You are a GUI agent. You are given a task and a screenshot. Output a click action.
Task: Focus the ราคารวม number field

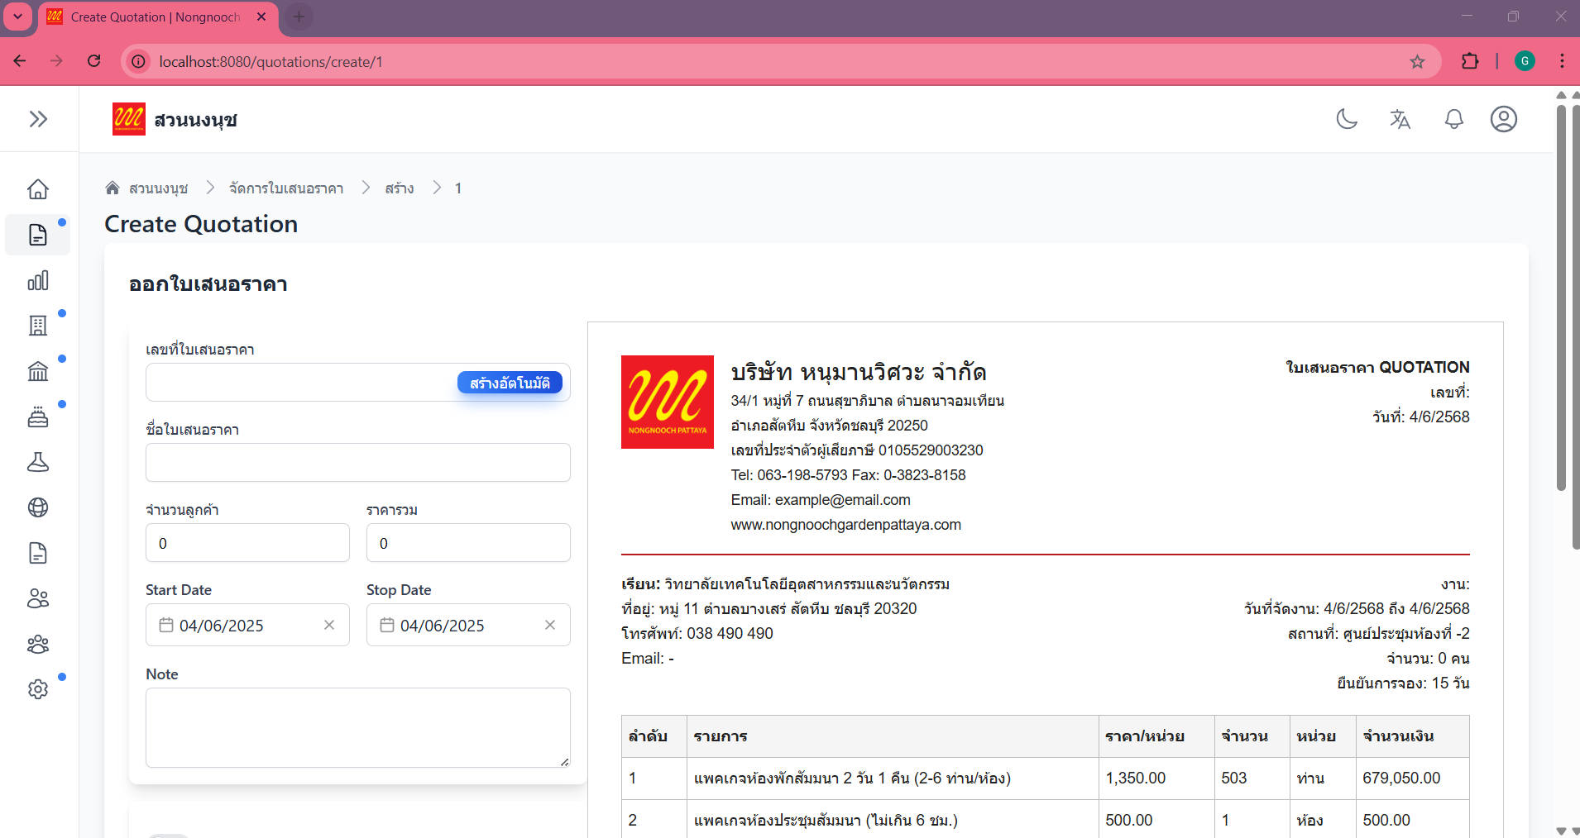coord(468,543)
